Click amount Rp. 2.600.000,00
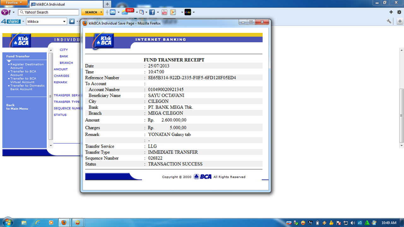404x227 pixels. tap(167, 120)
